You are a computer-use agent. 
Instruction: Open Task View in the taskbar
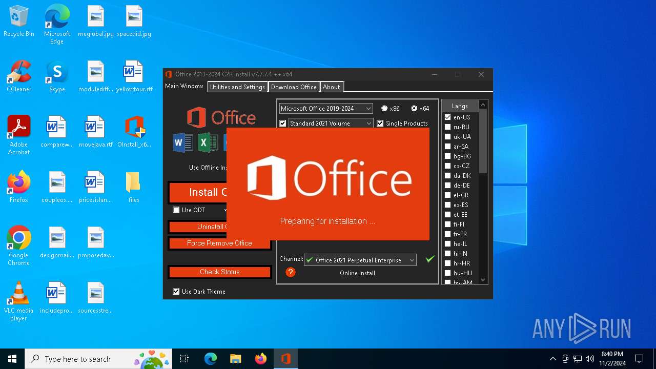(184, 359)
